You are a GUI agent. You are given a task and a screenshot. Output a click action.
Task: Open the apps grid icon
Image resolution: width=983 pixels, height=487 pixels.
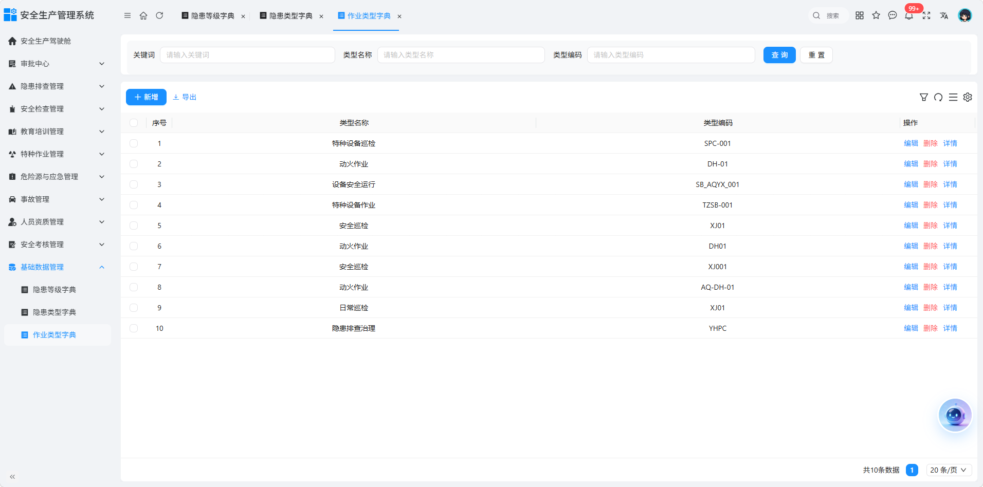860,15
